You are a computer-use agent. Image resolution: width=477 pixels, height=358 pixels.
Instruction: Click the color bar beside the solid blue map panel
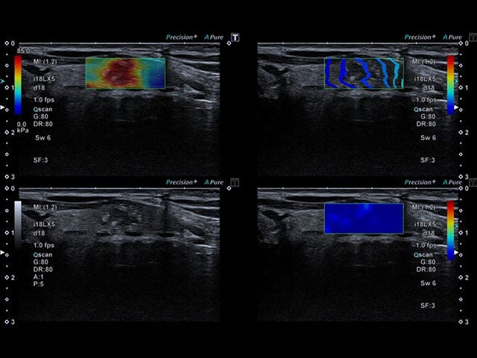450,230
